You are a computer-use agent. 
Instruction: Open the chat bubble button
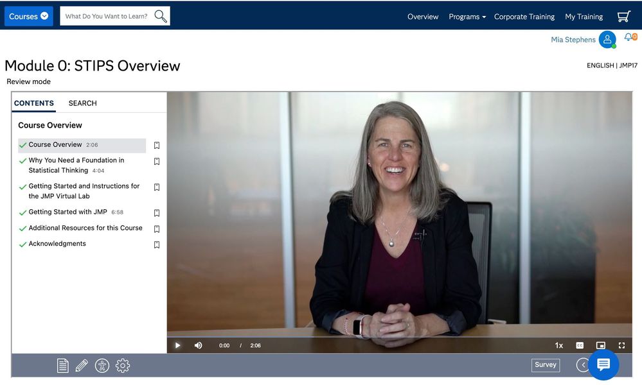pyautogui.click(x=603, y=364)
